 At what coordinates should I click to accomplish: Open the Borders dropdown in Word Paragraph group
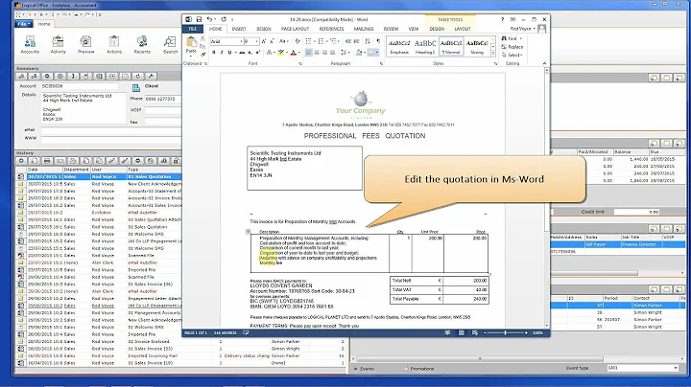[x=377, y=53]
